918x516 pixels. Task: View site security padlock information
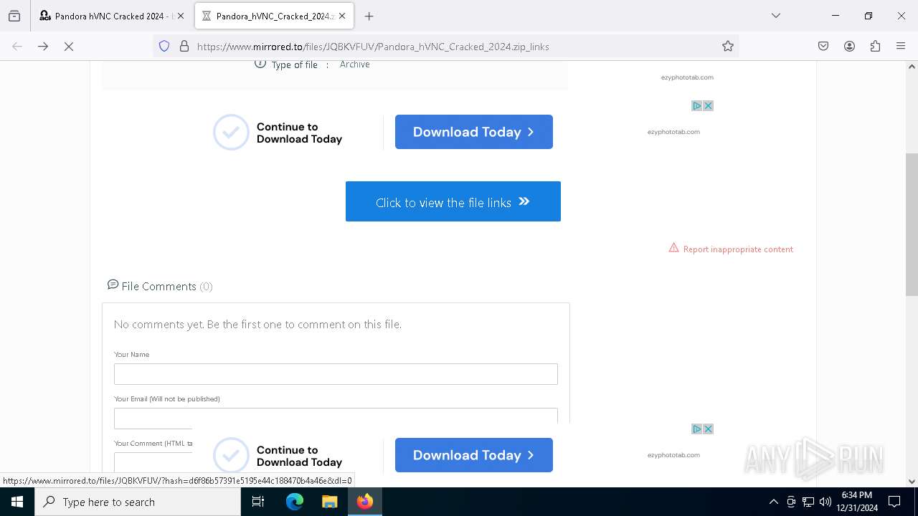[x=184, y=46]
